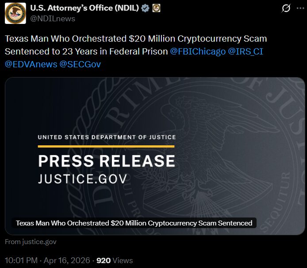
Task: Open the From justice.gov source link
Action: pos(31,242)
